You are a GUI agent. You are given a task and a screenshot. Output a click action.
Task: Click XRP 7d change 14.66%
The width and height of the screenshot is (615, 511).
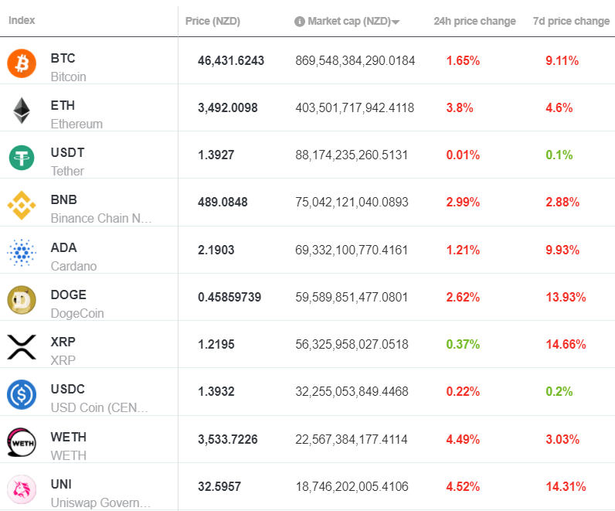tap(566, 344)
